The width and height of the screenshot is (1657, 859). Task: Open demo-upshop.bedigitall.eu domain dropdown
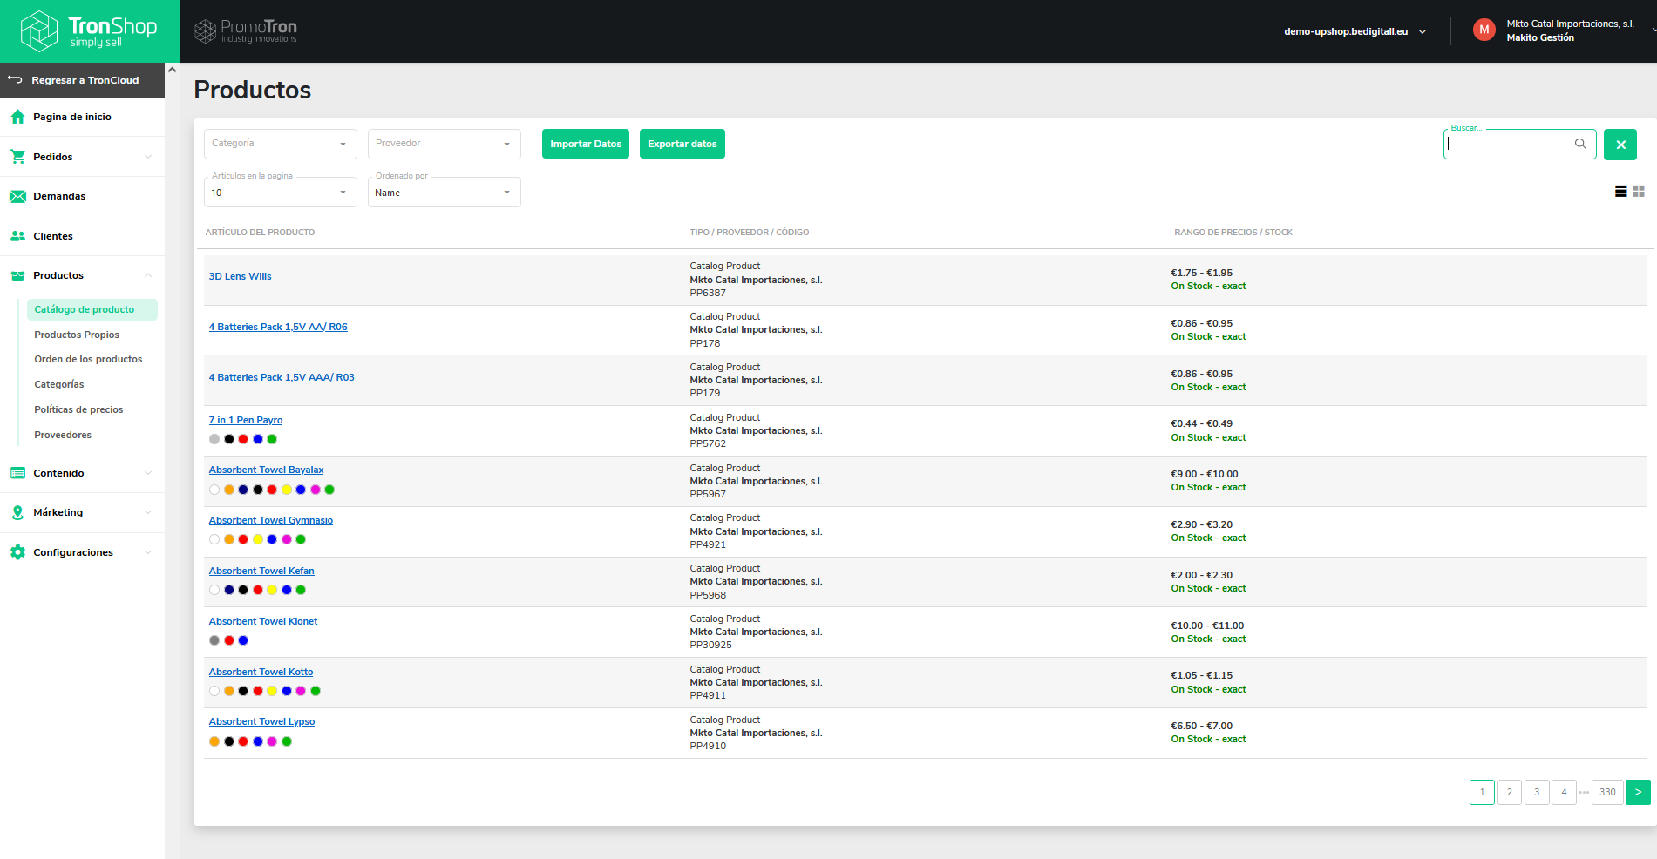click(1355, 31)
